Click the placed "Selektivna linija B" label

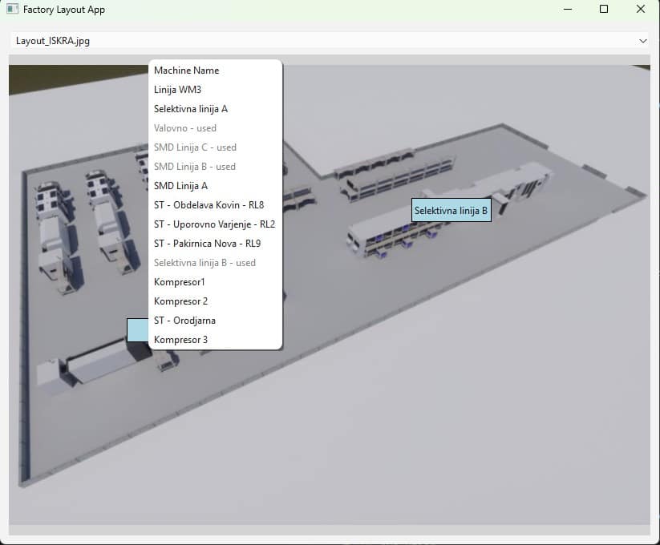[451, 211]
